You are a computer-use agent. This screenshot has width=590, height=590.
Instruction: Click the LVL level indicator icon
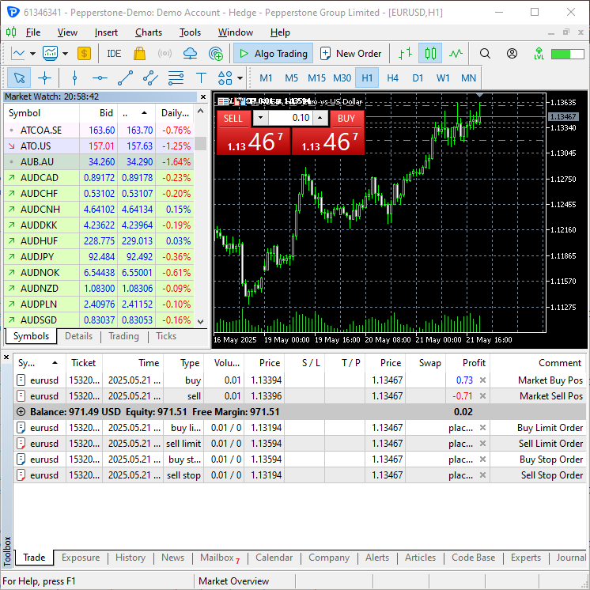(539, 54)
